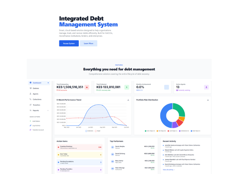Image resolution: width=243 pixels, height=174 pixels.
Task: Open the Dashboard sidebar item
Action: [37, 83]
